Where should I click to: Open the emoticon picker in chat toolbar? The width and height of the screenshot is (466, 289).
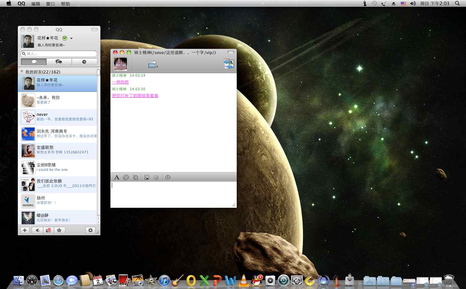[x=126, y=177]
